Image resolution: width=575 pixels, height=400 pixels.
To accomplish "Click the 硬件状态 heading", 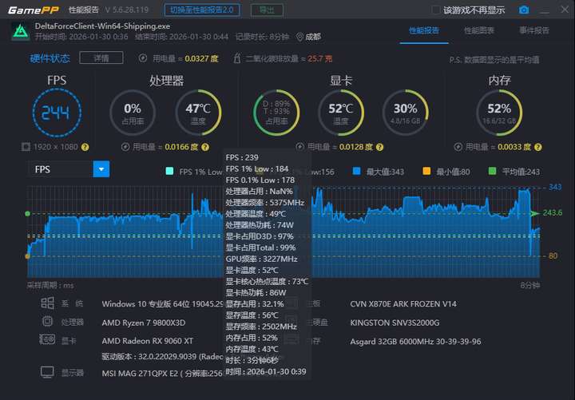I will [50, 58].
